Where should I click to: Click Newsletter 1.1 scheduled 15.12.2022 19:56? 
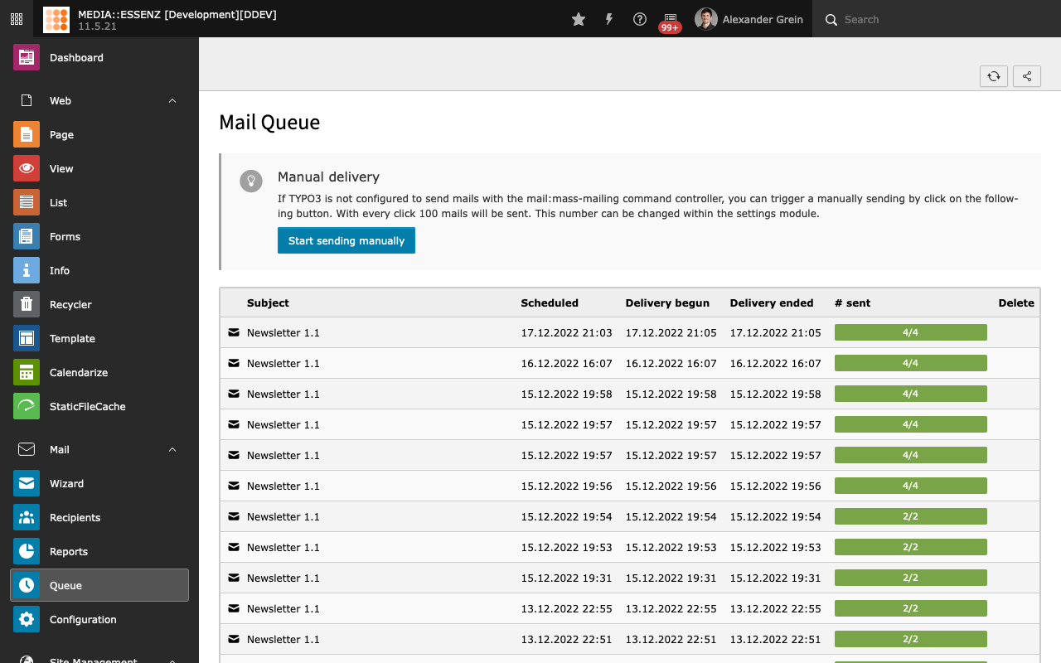click(x=283, y=486)
